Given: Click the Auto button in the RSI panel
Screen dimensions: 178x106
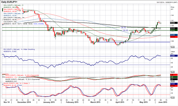Looking at the screenshot, I should tap(173, 72).
